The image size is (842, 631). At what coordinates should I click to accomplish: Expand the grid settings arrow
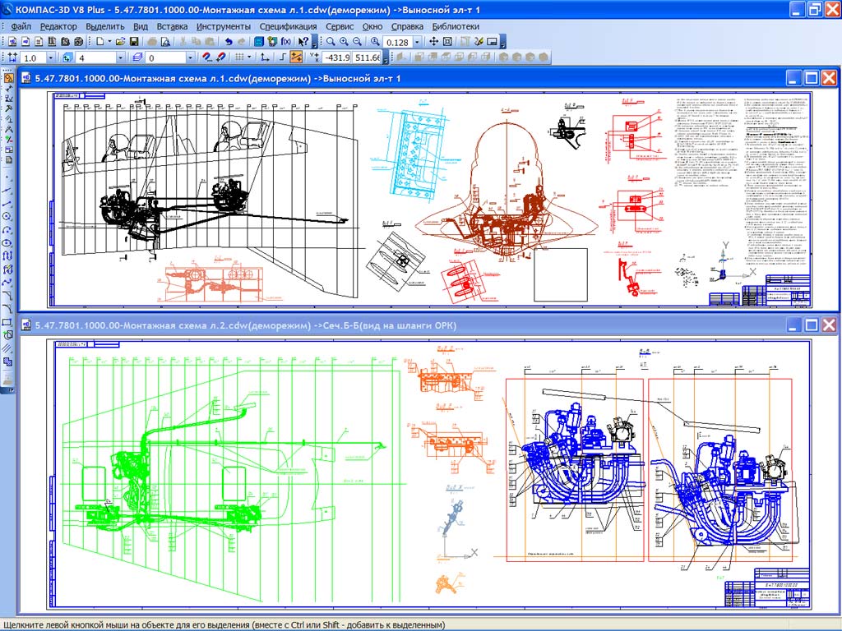point(249,57)
